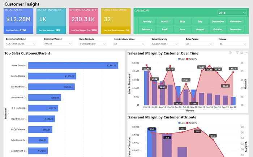Click the 23.60 margin data label
253x157 pixels.
click(225, 86)
